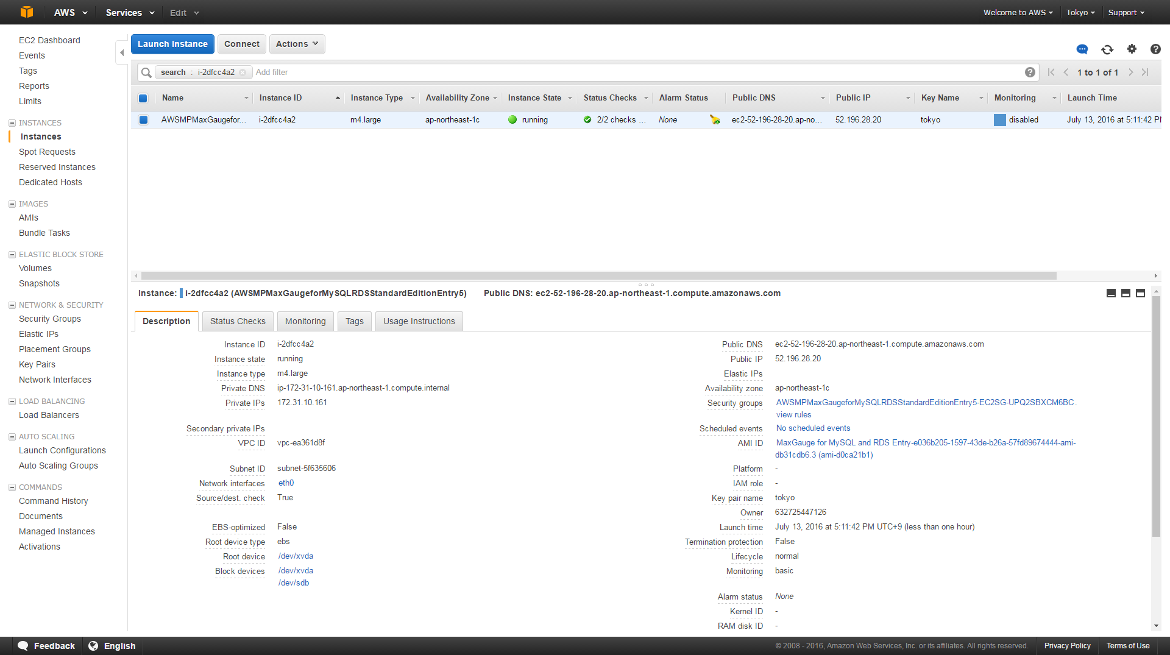Open Security Groups in sidebar
The height and width of the screenshot is (655, 1170).
50,319
